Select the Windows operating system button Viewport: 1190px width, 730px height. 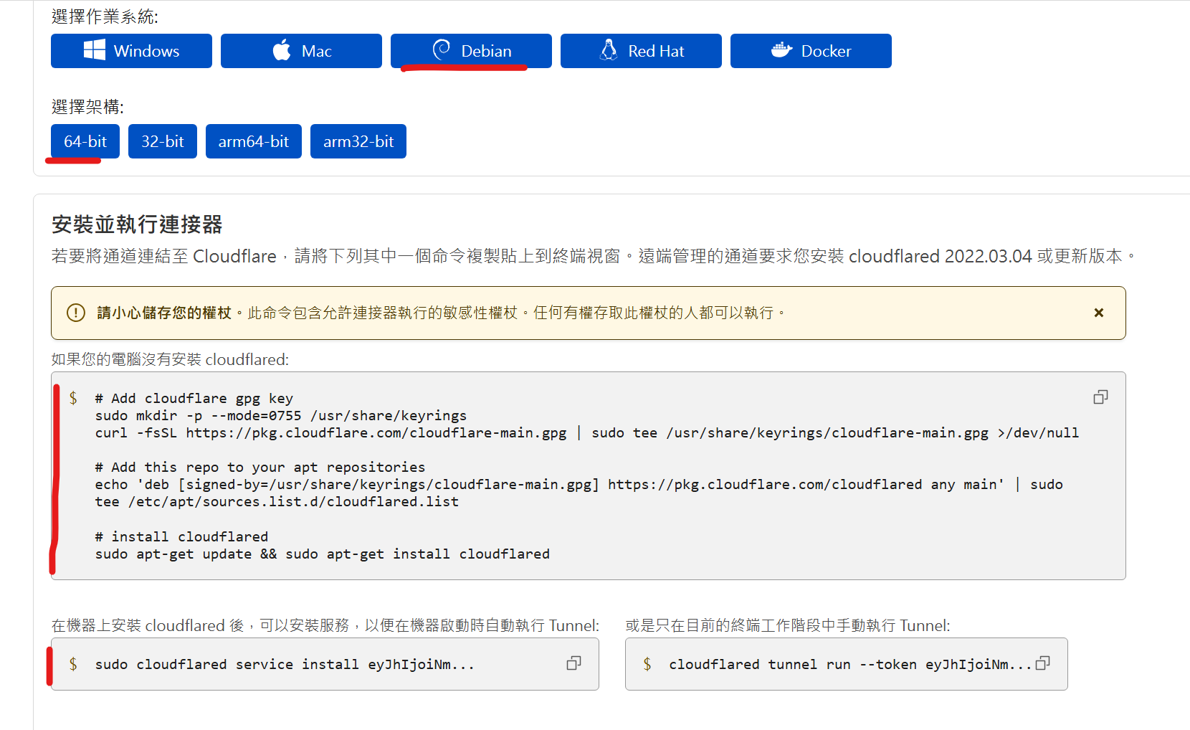(x=131, y=51)
